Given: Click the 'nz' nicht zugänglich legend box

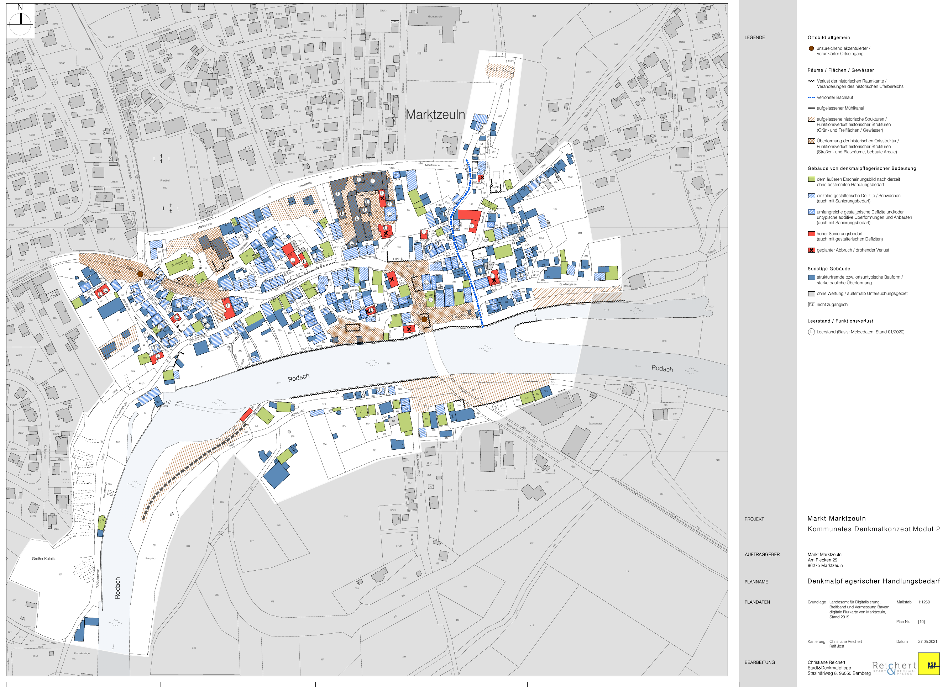Looking at the screenshot, I should click(x=811, y=305).
